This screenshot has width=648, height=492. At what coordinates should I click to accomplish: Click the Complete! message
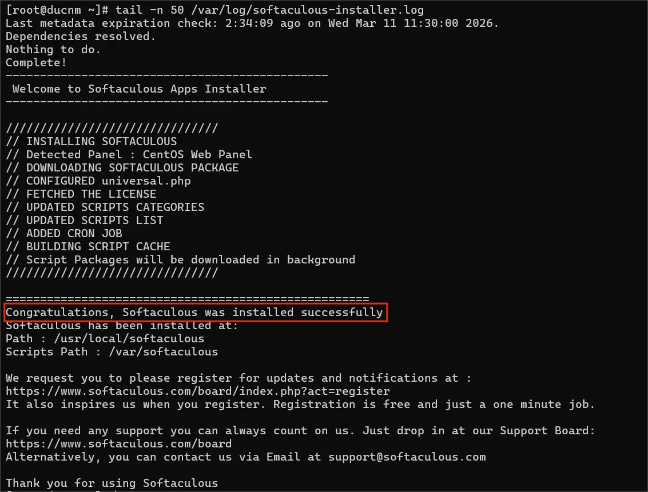coord(35,62)
